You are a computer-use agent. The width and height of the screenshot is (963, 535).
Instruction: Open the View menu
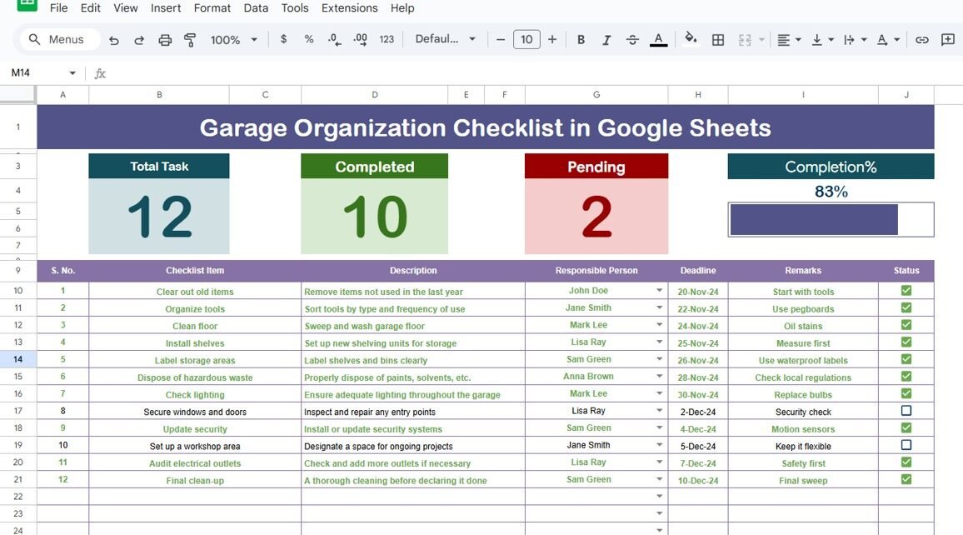tap(125, 8)
